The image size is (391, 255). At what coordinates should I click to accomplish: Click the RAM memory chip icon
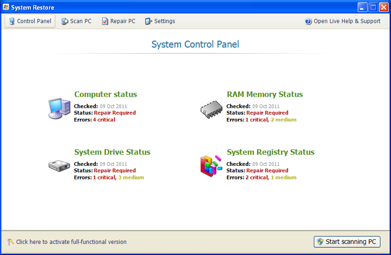(x=211, y=109)
